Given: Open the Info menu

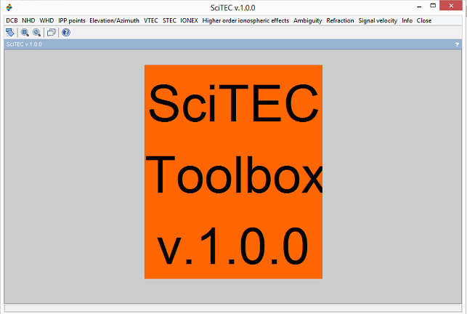Looking at the screenshot, I should pos(407,20).
